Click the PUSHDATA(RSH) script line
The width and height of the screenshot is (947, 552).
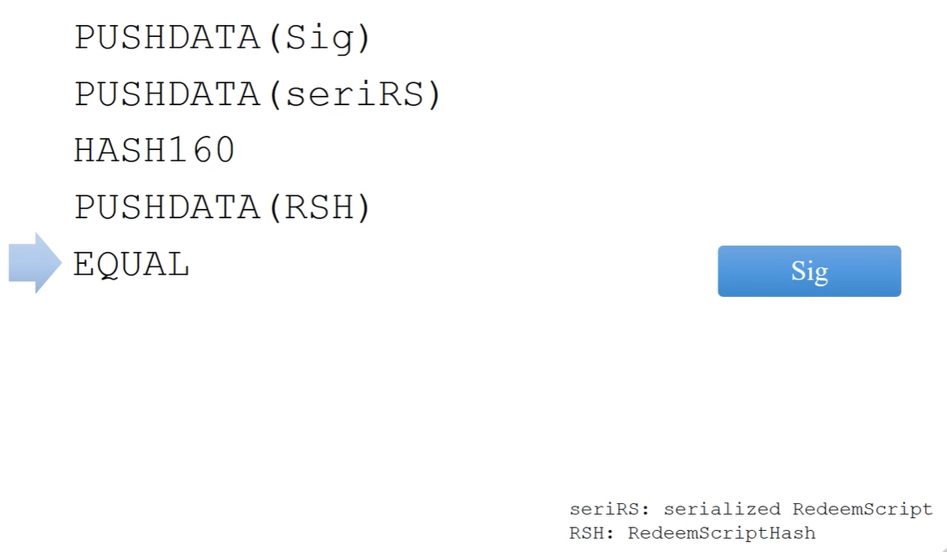222,207
